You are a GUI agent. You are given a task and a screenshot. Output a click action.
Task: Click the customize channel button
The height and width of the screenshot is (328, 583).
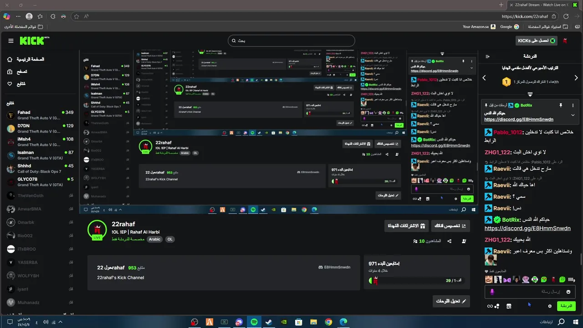[x=450, y=225]
